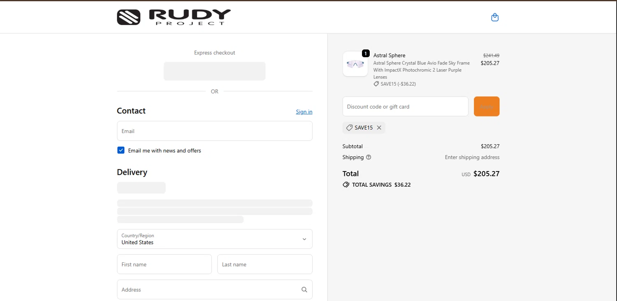Screen dimensions: 617x301
Task: Uncheck Email me with news and offers
Action: click(x=121, y=150)
